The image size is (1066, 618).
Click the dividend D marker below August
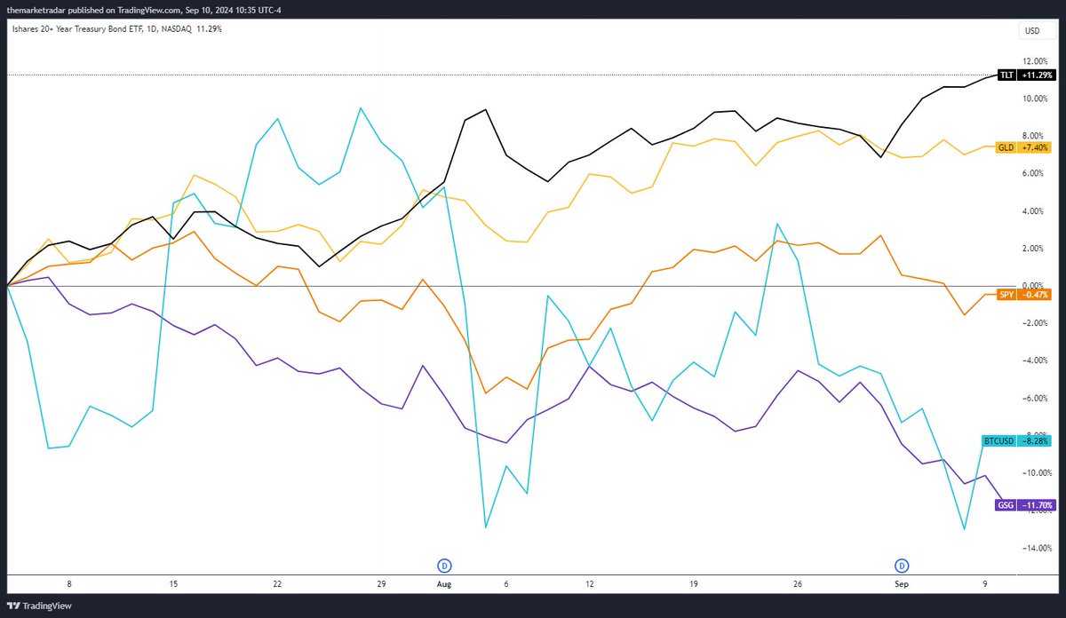tap(443, 565)
